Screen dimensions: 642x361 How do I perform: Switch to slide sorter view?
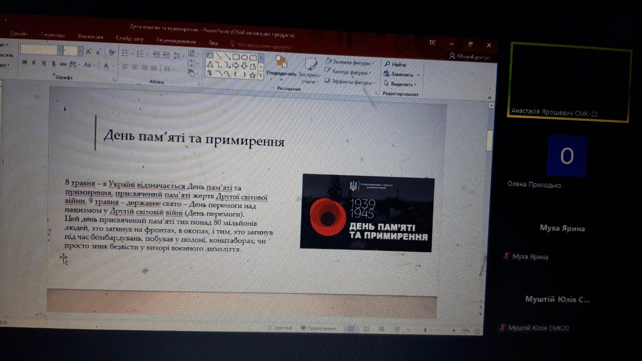[366, 329]
